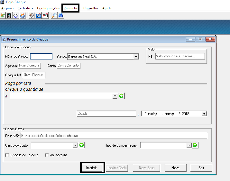Click the house toolbar icon
This screenshot has height=181, width=230.
(x=22, y=16)
